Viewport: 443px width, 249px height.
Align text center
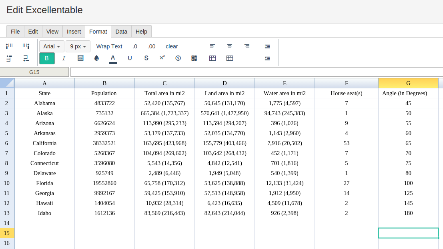click(230, 46)
